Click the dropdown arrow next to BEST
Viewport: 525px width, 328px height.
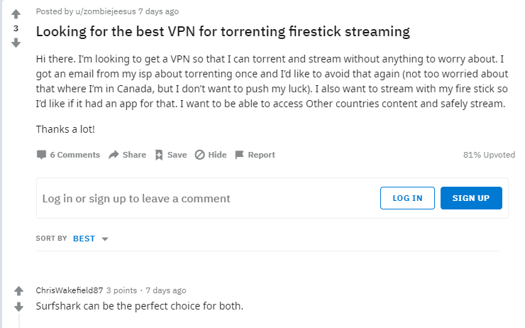pyautogui.click(x=105, y=239)
